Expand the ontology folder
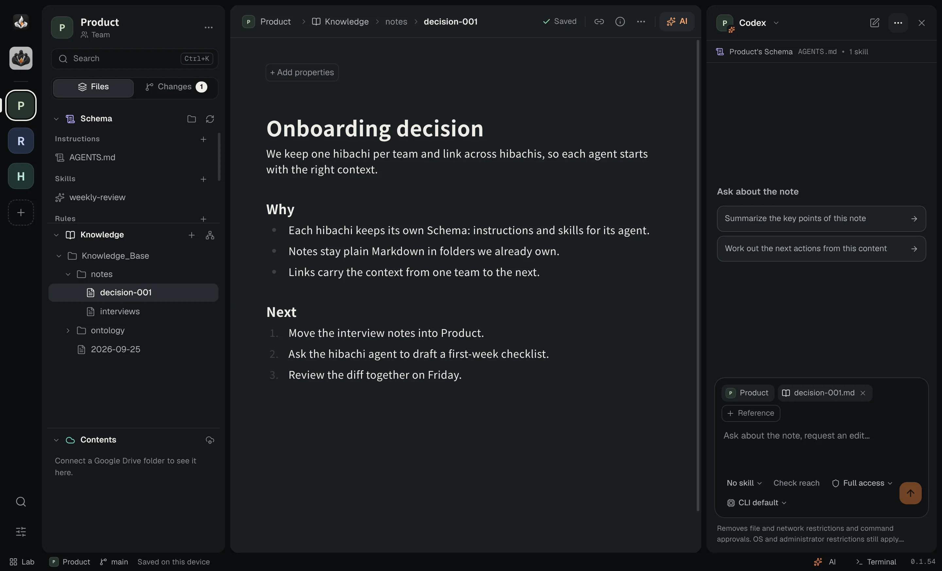 (x=68, y=330)
